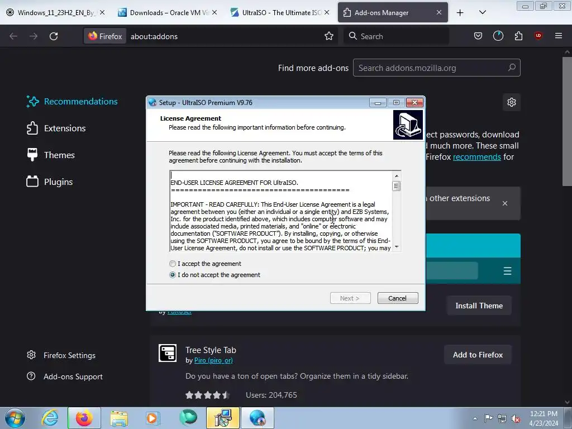This screenshot has width=572, height=429.
Task: Click UltraISO setup globe taskbar icon
Action: 258,418
